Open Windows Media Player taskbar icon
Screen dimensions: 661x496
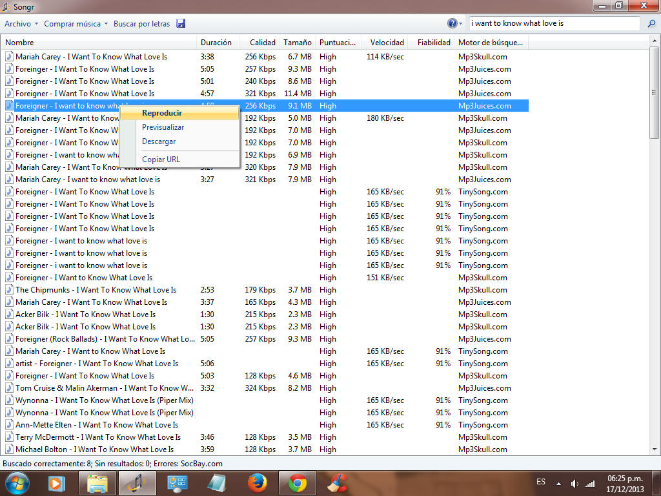point(57,483)
